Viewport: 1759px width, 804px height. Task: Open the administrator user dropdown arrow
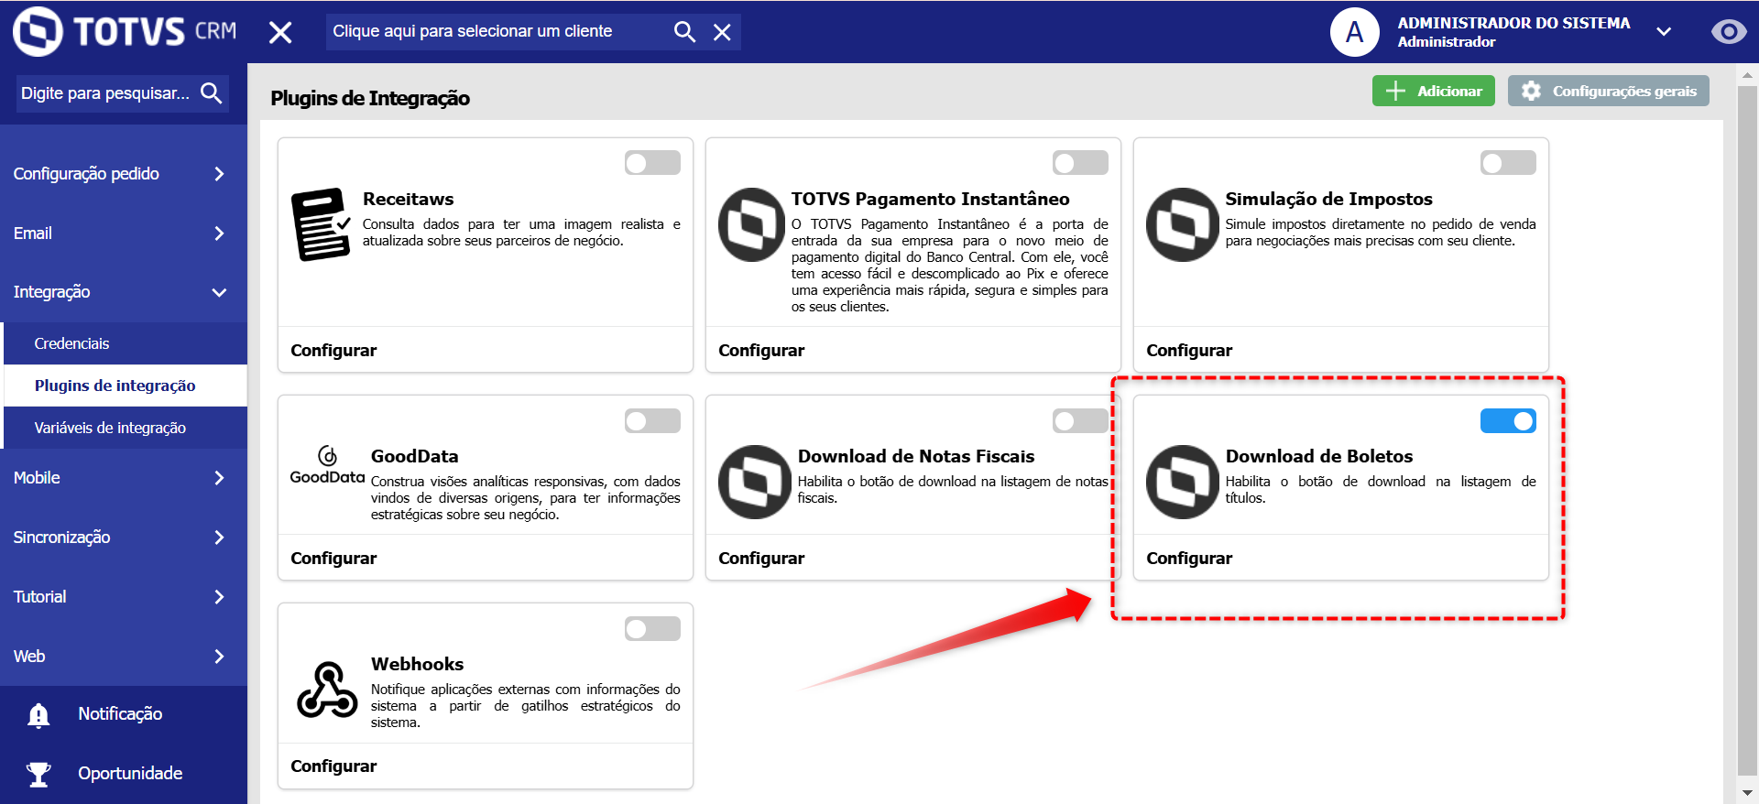[x=1664, y=32]
